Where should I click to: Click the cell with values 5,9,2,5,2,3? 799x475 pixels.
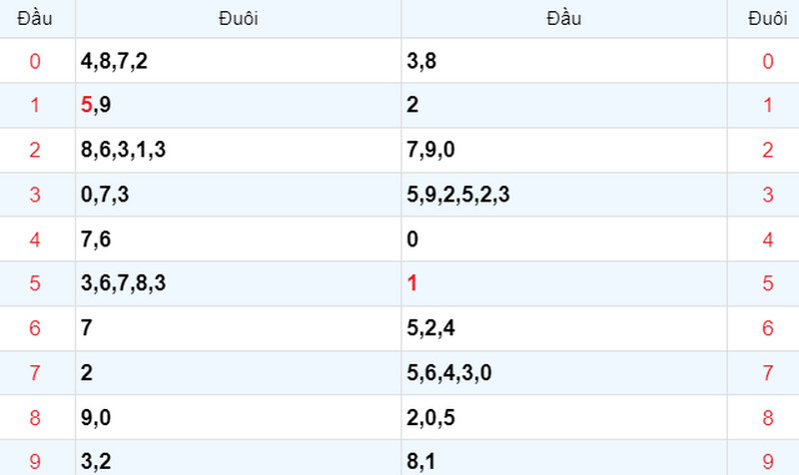click(564, 195)
